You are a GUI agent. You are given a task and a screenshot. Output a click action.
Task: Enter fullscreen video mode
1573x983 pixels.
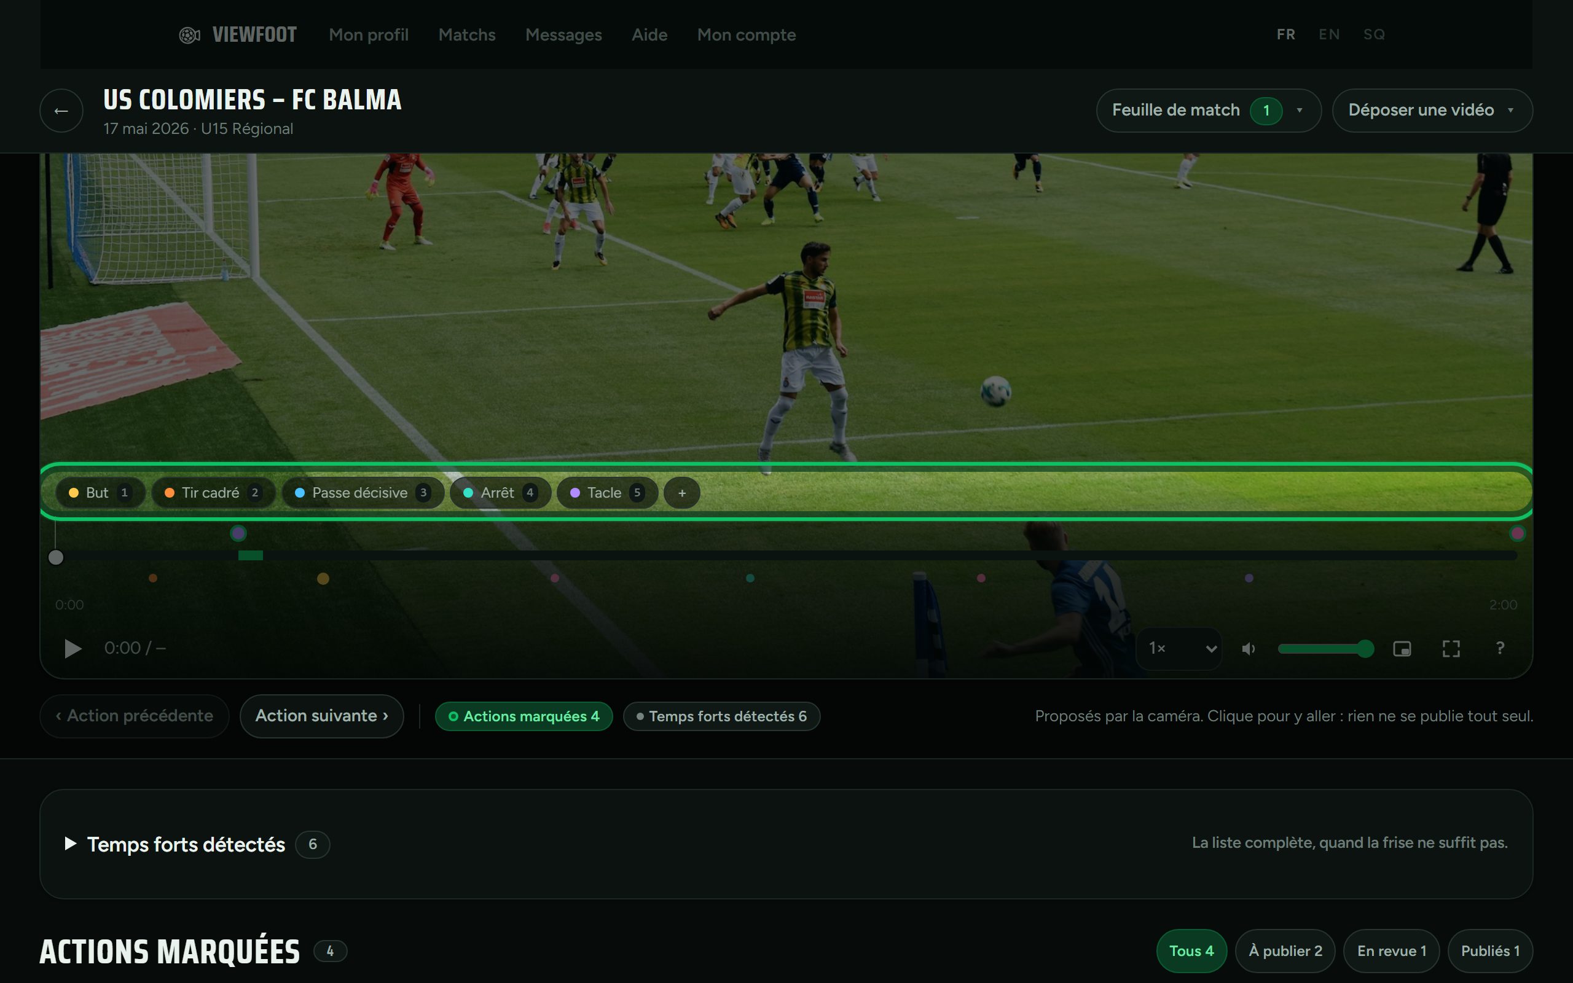pos(1451,648)
